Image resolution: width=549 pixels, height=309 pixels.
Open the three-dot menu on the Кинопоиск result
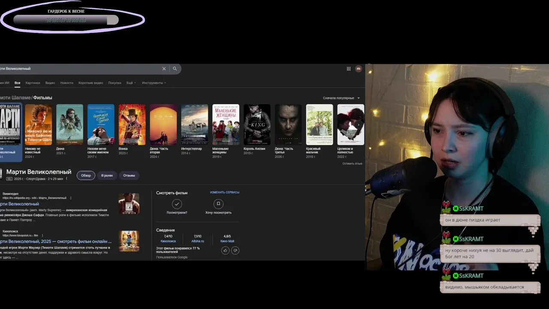click(42, 235)
